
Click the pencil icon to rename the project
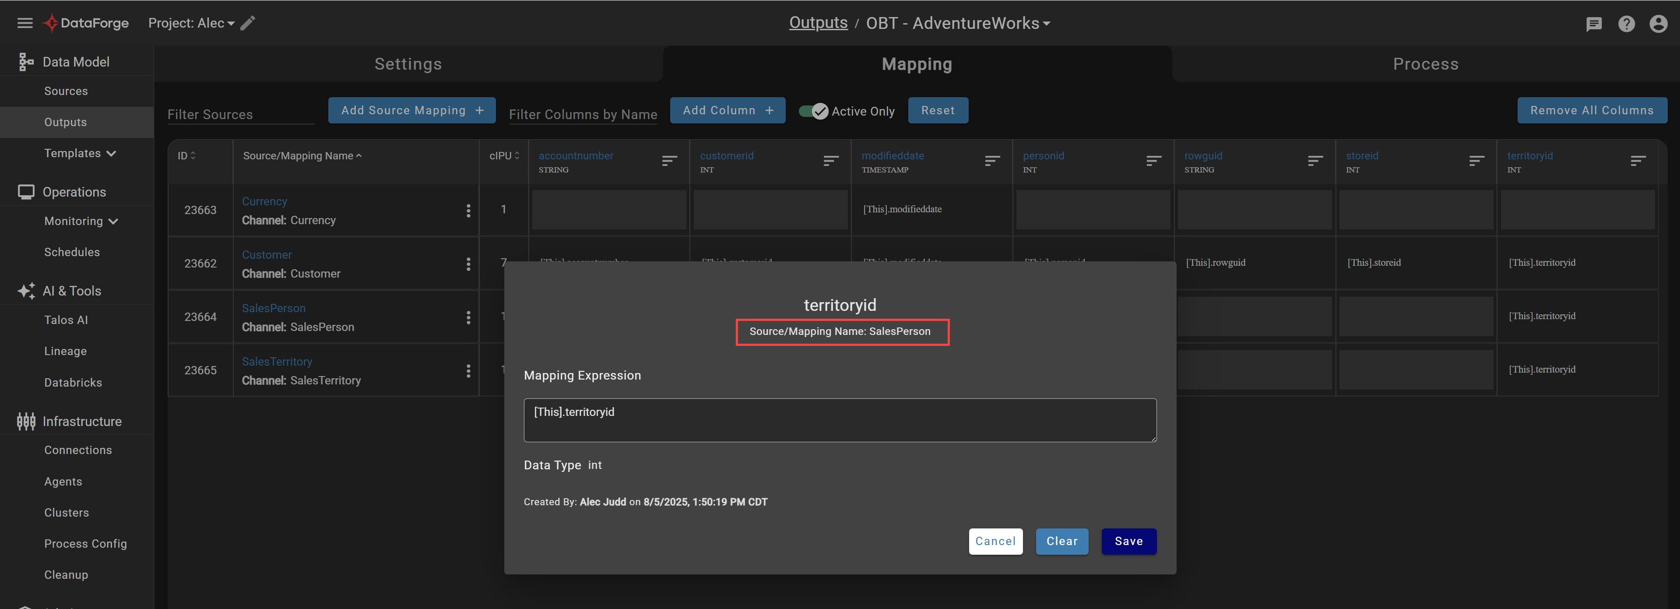point(248,23)
